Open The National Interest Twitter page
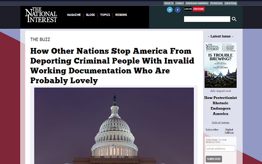Screen dimensions: 262x164 pyautogui.click(x=169, y=10)
